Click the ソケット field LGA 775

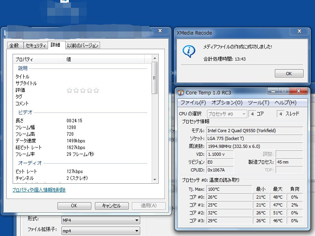coord(254,138)
